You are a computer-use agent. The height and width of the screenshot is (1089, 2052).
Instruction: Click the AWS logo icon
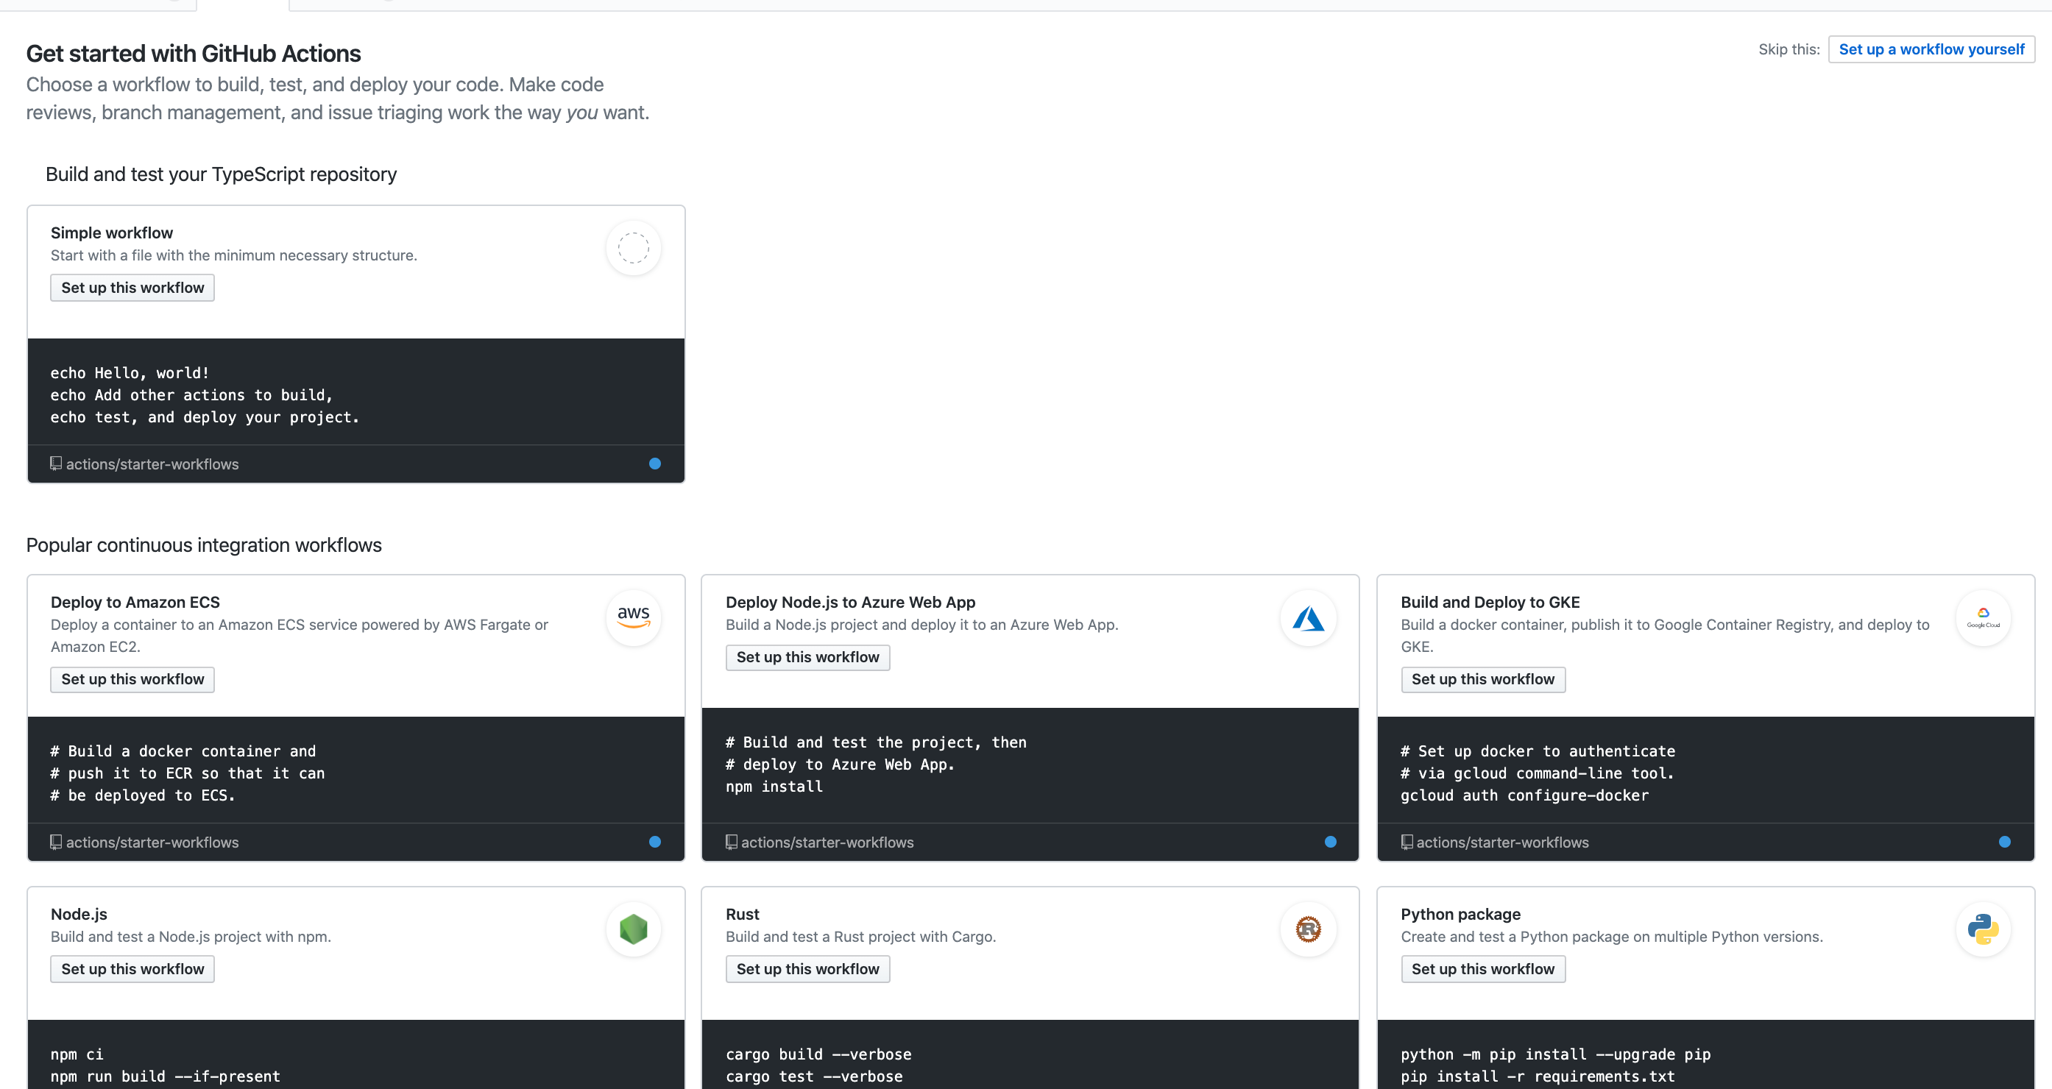point(633,617)
